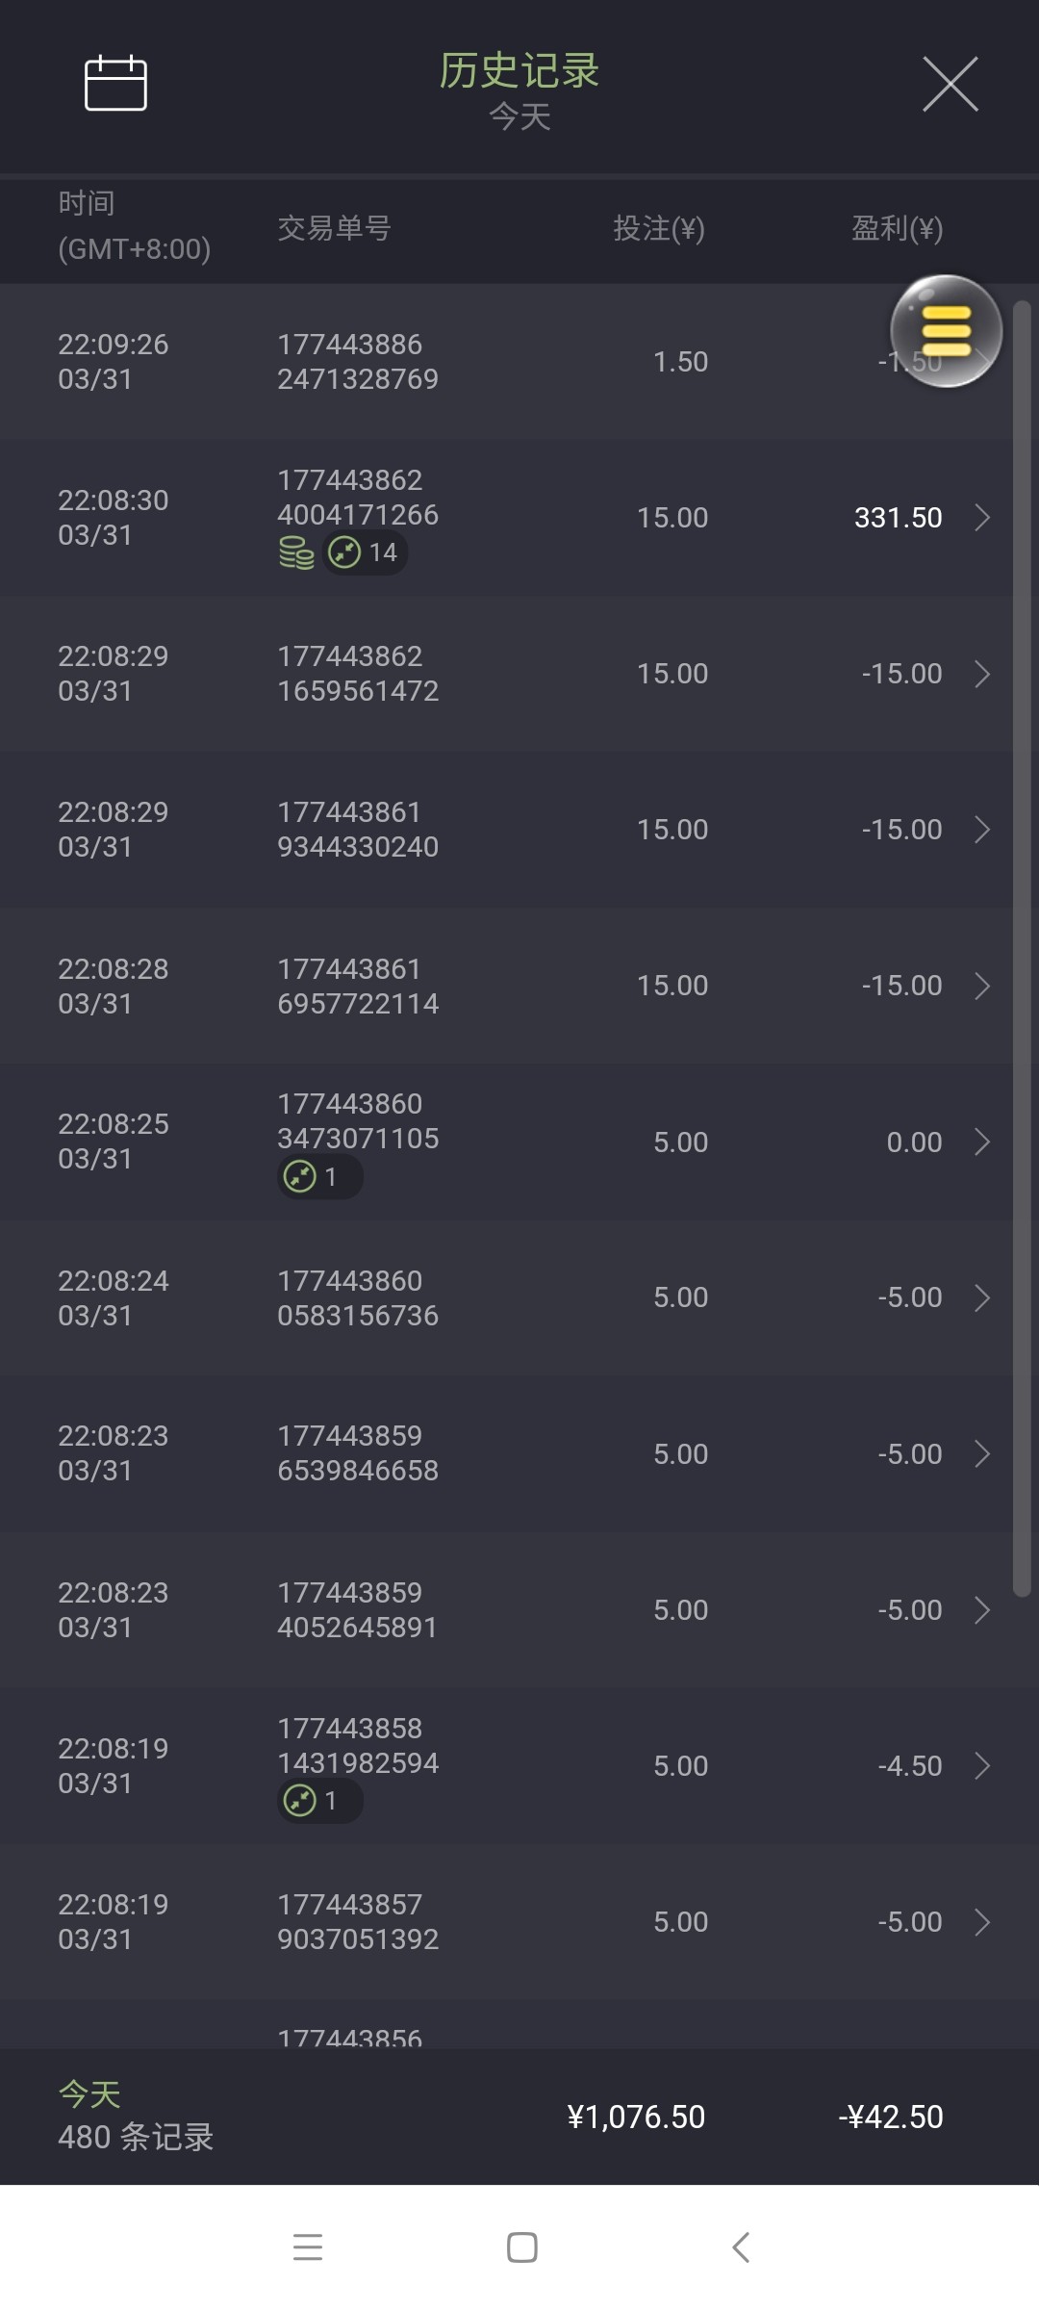Expand details for the 331.50 profit record

[982, 518]
